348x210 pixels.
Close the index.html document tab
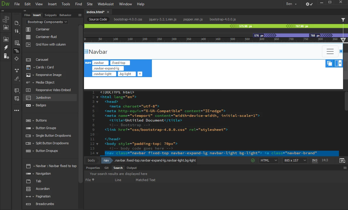pos(108,12)
